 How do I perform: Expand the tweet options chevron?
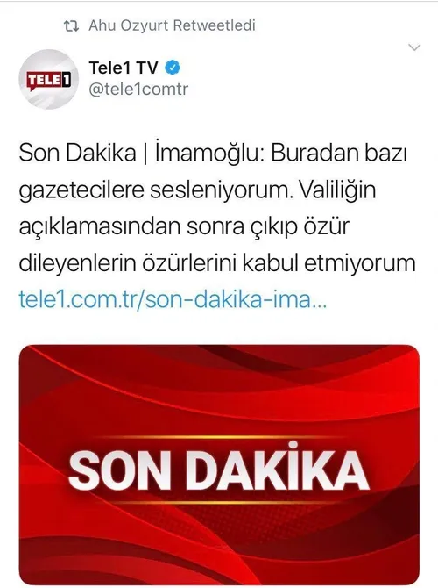tap(414, 47)
